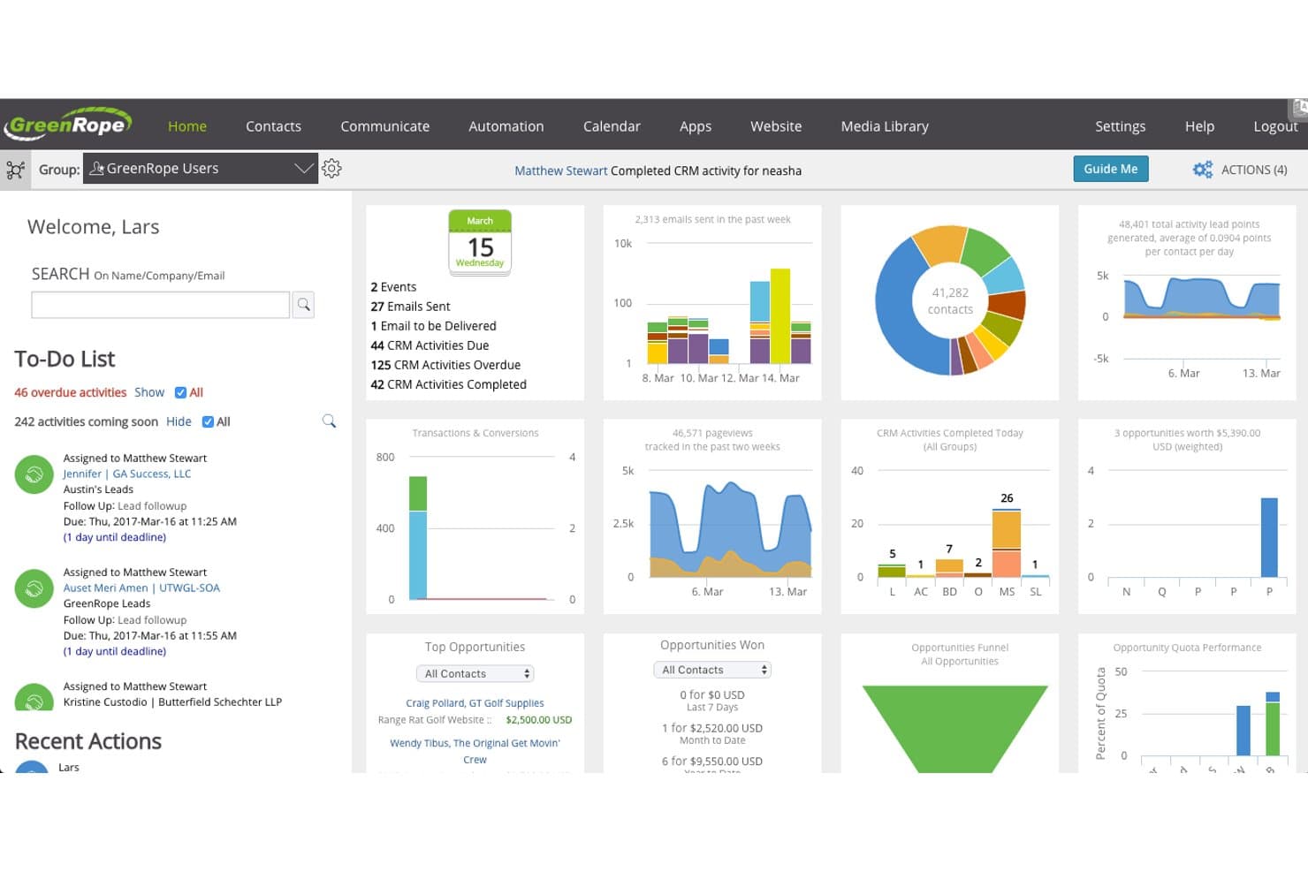
Task: Open the network graph icon beside Group
Action: click(15, 169)
